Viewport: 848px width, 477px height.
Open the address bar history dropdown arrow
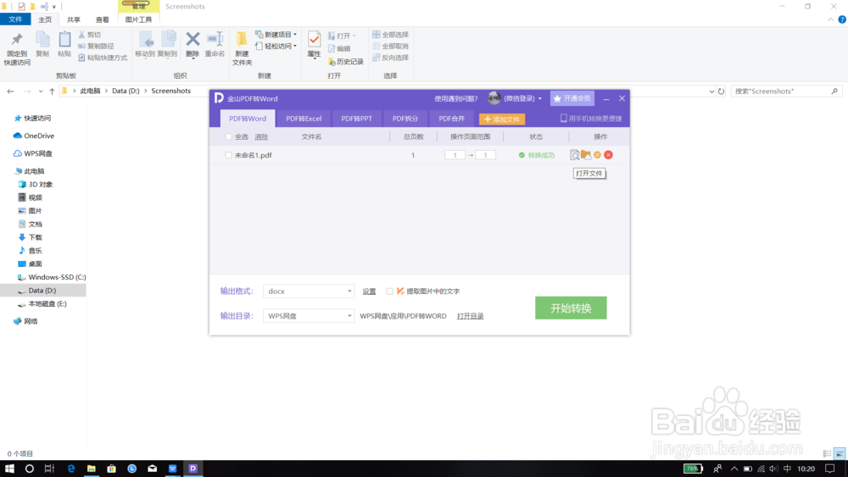coord(711,92)
